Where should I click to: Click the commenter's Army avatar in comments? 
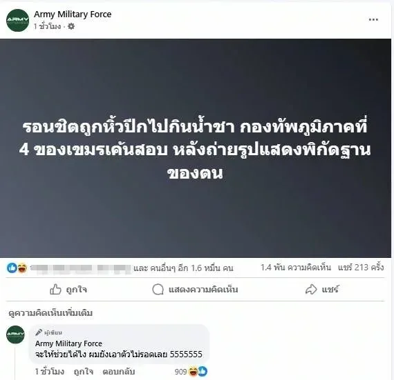[x=16, y=334]
